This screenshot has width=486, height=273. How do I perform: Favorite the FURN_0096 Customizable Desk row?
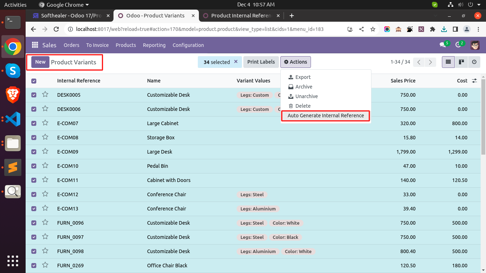(45, 223)
